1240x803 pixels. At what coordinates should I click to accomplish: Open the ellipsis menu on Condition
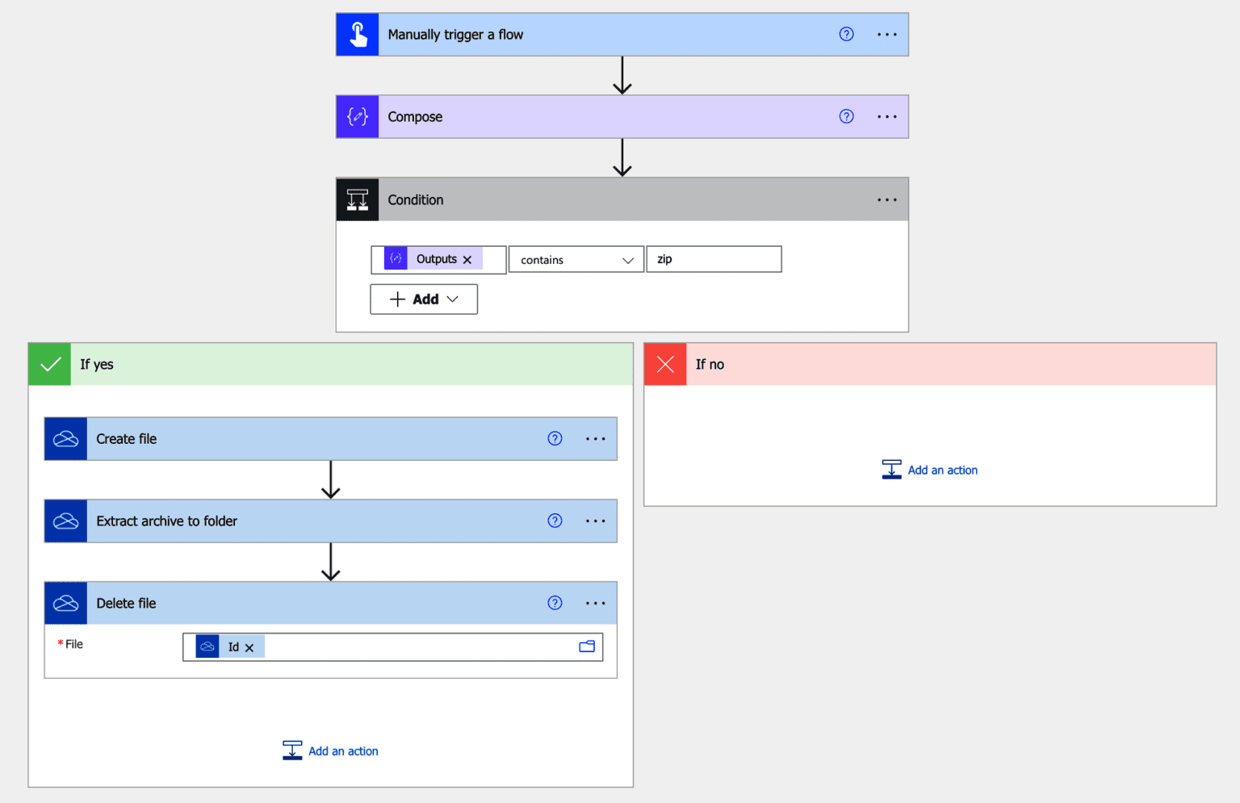886,199
